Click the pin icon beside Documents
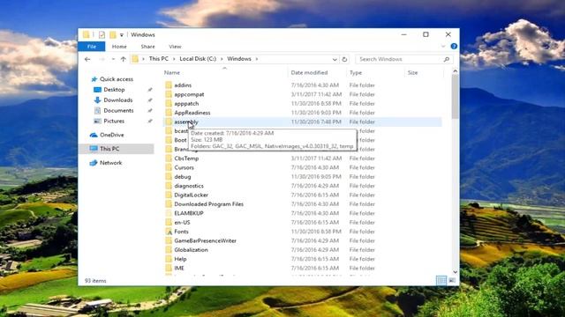 150,110
